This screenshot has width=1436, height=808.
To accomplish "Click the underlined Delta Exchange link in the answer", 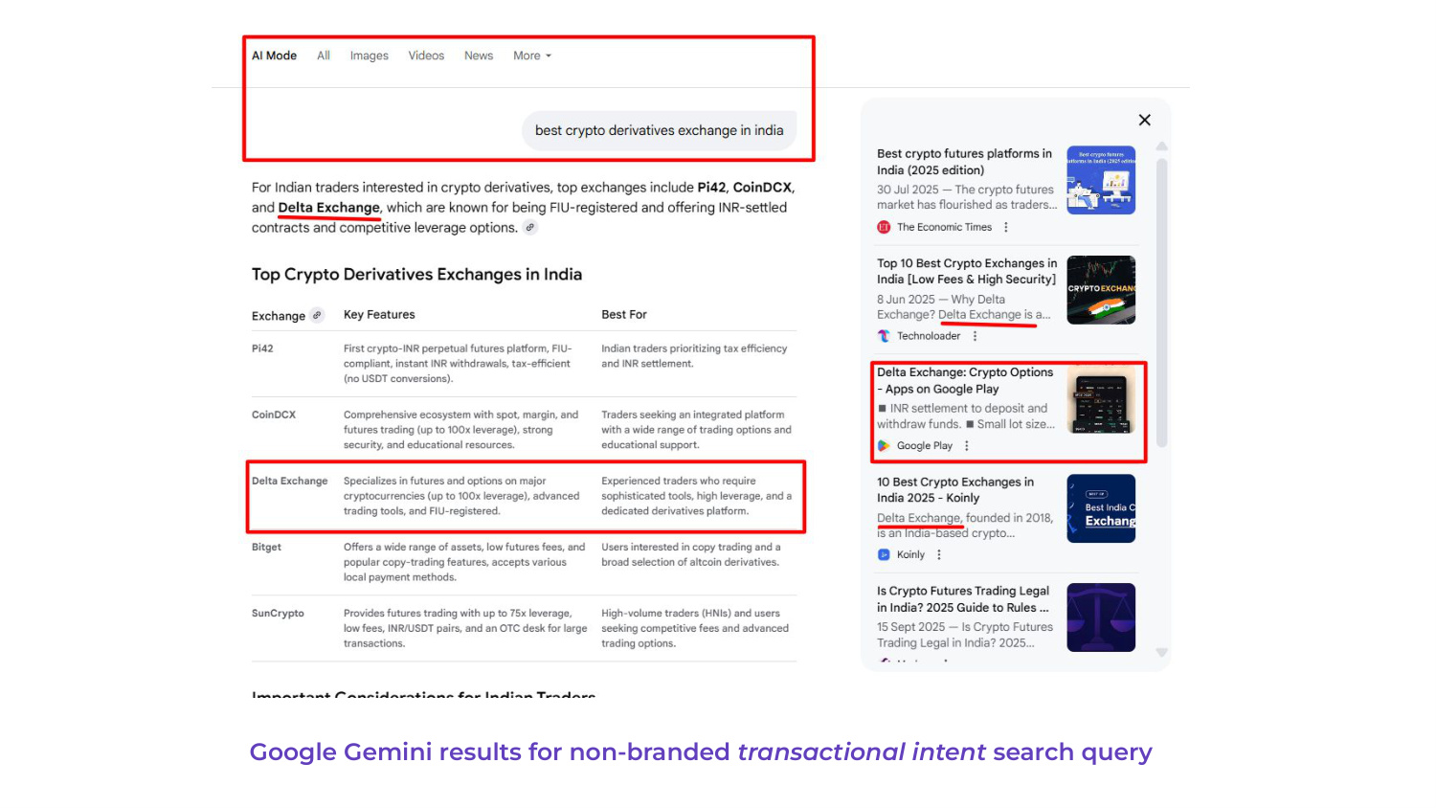I will pos(328,207).
